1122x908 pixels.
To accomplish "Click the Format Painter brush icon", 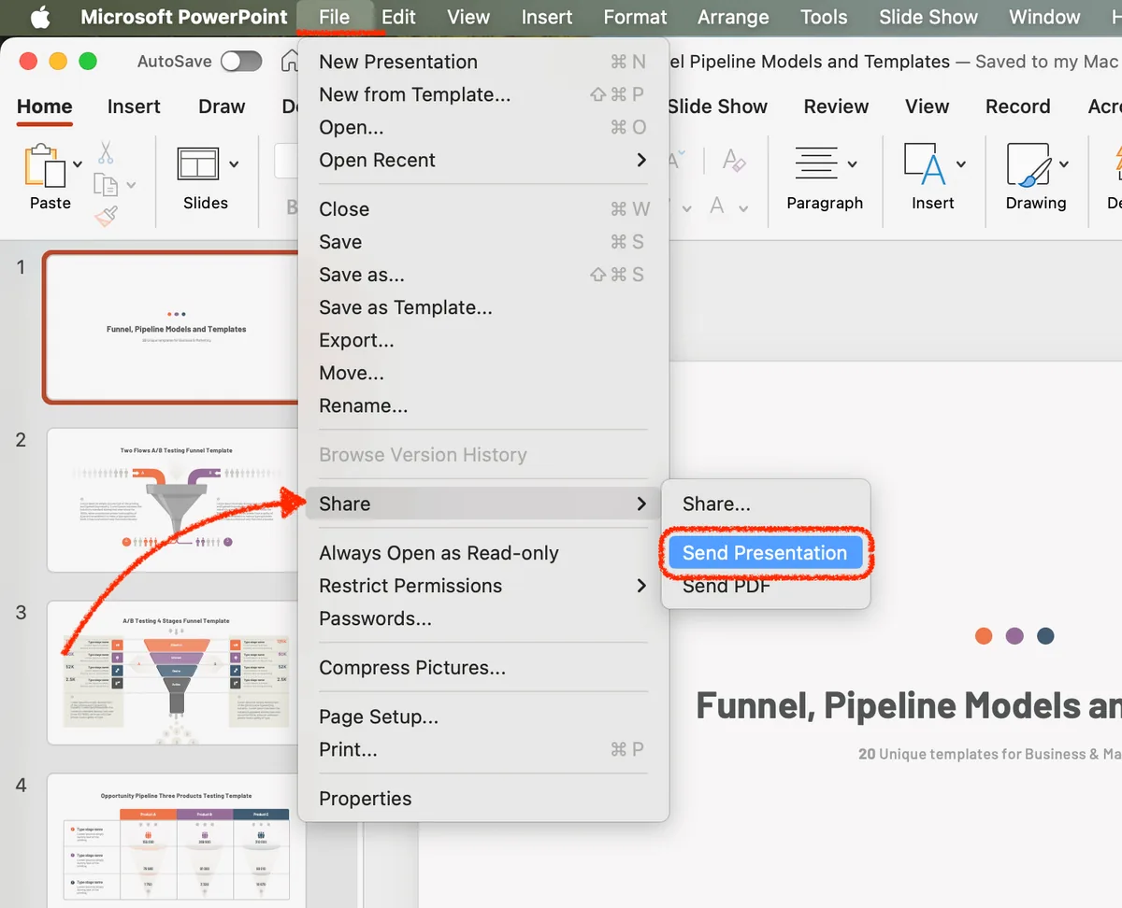I will point(106,217).
